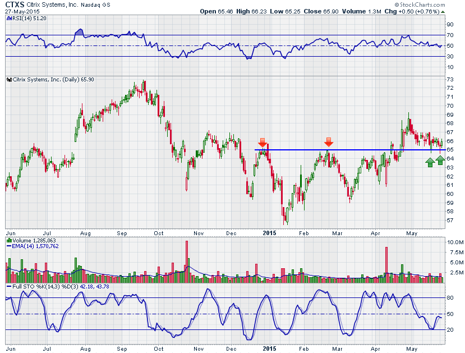Click the RSI axis label 90
Image resolution: width=465 pixels, height=353 pixels.
click(450, 25)
